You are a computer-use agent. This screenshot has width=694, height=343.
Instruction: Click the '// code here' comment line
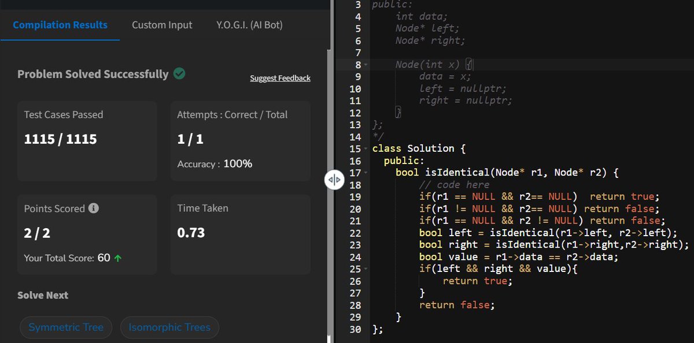point(454,185)
